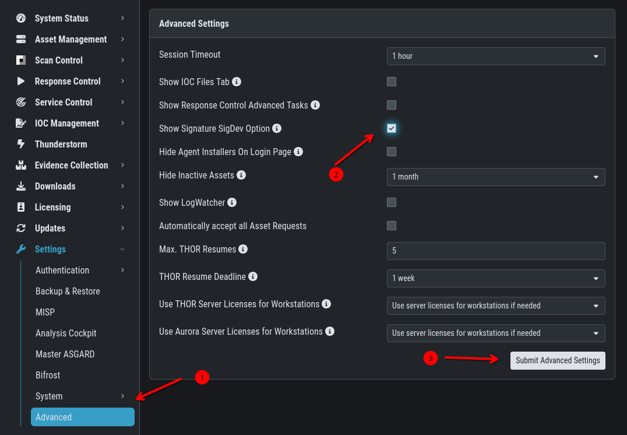Click info icon next to Show IOC Files Tab
This screenshot has height=435, width=627.
click(x=237, y=82)
